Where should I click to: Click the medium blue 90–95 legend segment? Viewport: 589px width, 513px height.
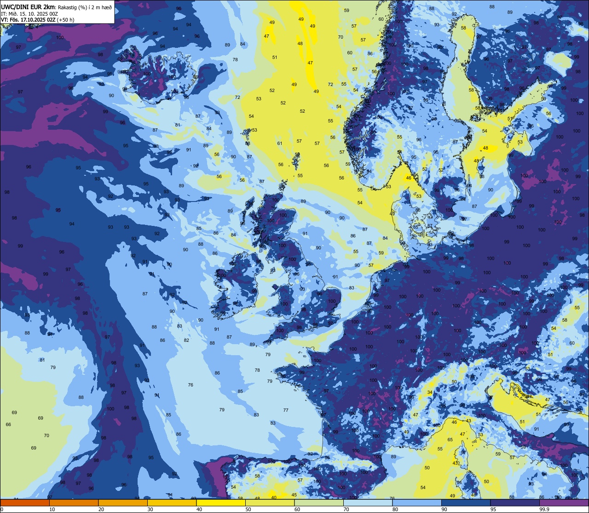pyautogui.click(x=466, y=502)
